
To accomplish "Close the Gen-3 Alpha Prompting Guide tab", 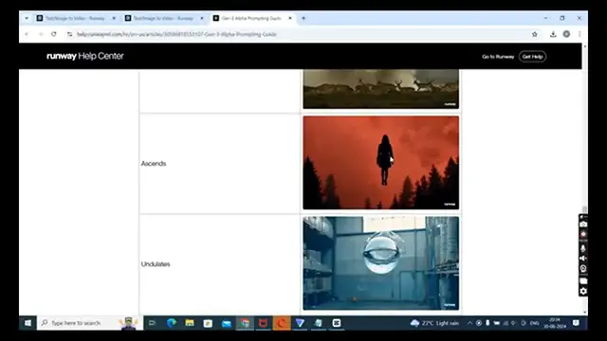I will pyautogui.click(x=290, y=18).
